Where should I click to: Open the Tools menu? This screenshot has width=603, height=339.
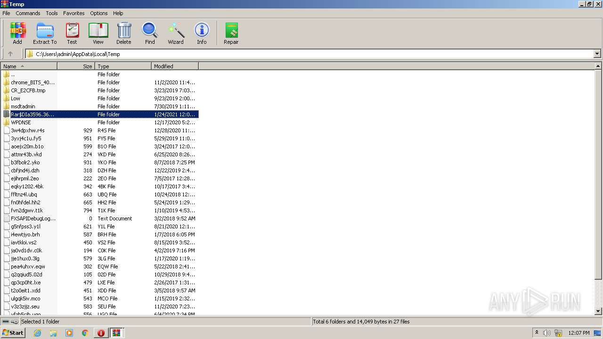point(52,13)
